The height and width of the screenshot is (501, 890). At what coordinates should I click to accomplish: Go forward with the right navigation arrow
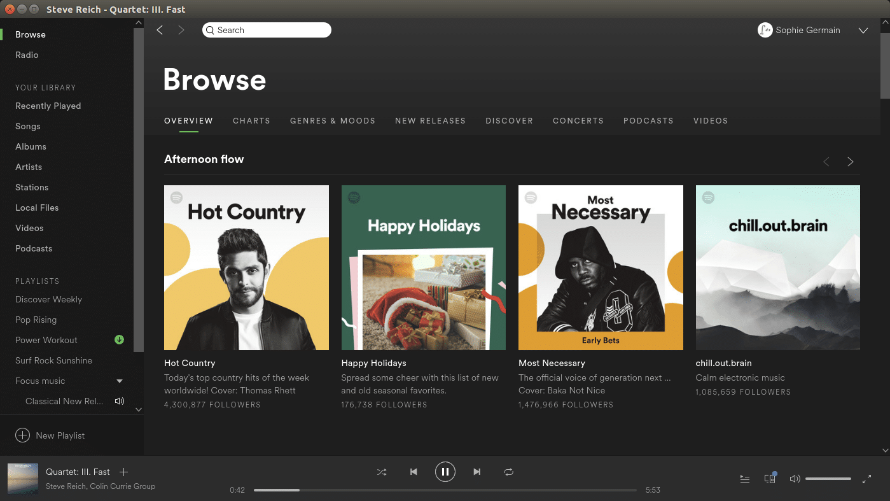(x=181, y=30)
